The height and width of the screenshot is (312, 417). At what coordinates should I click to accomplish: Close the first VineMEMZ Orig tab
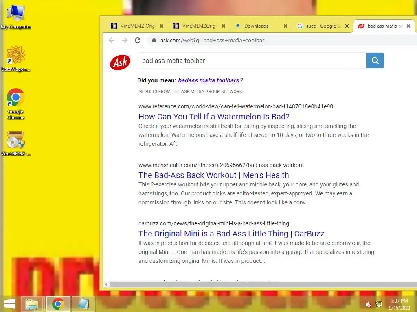[x=162, y=26]
